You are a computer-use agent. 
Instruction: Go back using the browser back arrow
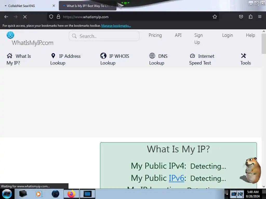point(6,17)
